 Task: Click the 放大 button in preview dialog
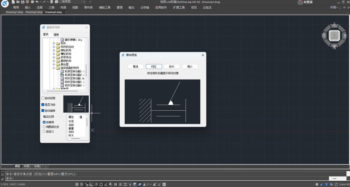[172, 67]
